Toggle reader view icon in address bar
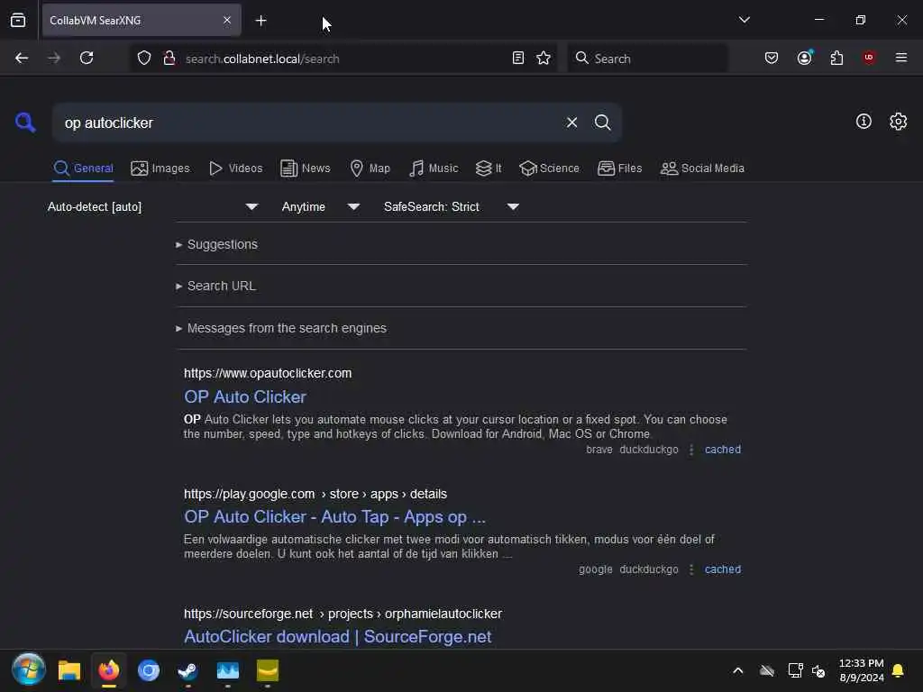 pos(518,59)
